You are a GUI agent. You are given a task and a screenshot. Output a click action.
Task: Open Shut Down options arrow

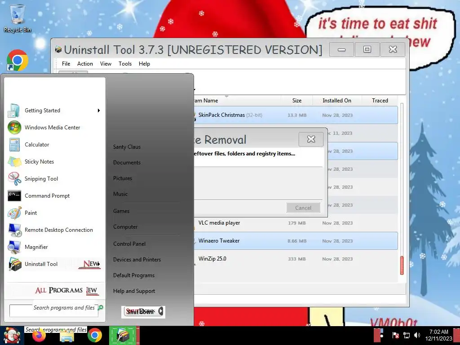160,311
